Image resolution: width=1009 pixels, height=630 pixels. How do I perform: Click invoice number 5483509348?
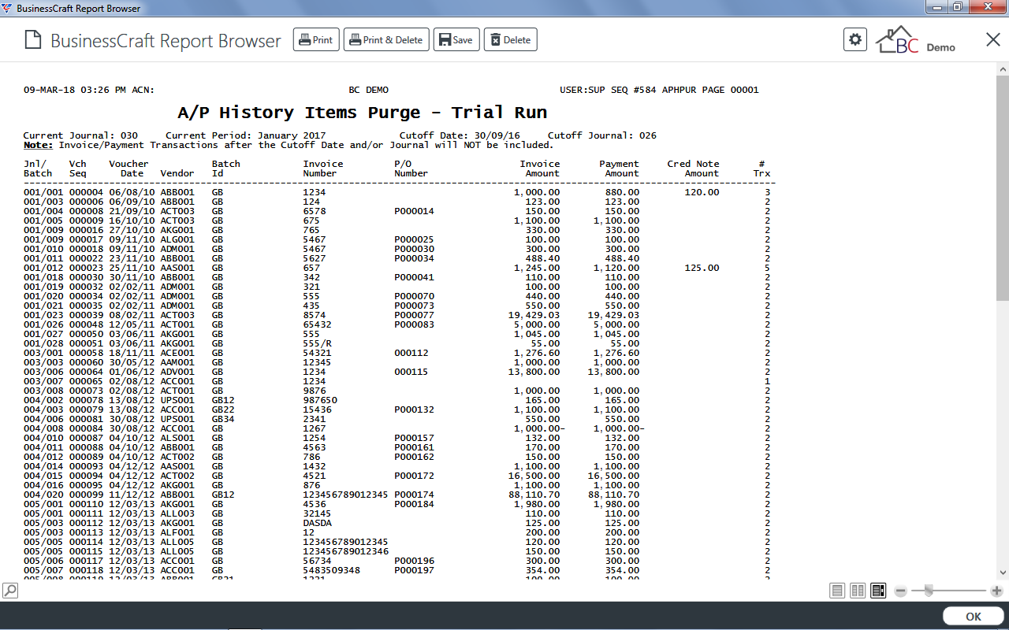332,570
